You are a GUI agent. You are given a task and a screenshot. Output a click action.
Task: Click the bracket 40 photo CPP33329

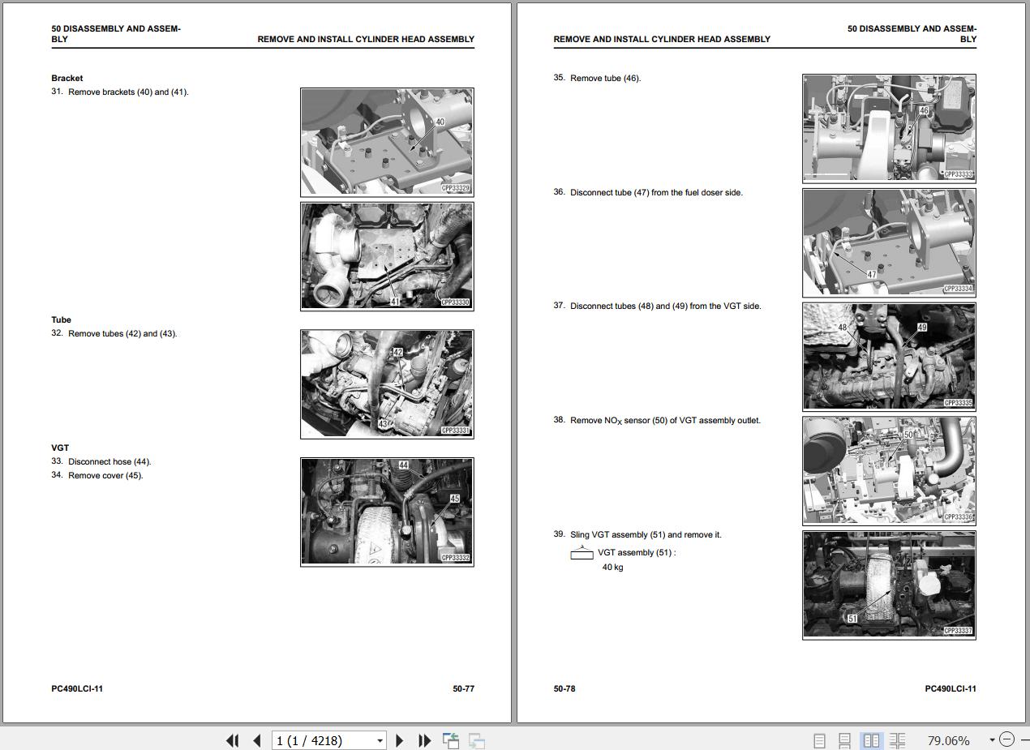[x=387, y=142]
